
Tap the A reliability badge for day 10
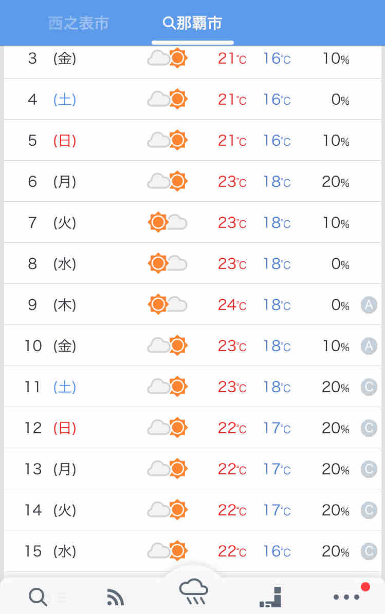click(x=369, y=346)
